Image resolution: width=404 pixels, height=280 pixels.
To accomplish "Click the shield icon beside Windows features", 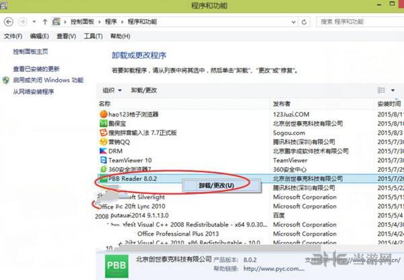I will click(6, 80).
